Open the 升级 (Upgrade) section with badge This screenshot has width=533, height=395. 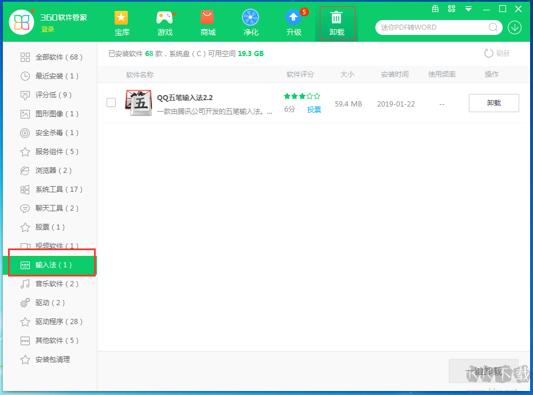coord(293,23)
